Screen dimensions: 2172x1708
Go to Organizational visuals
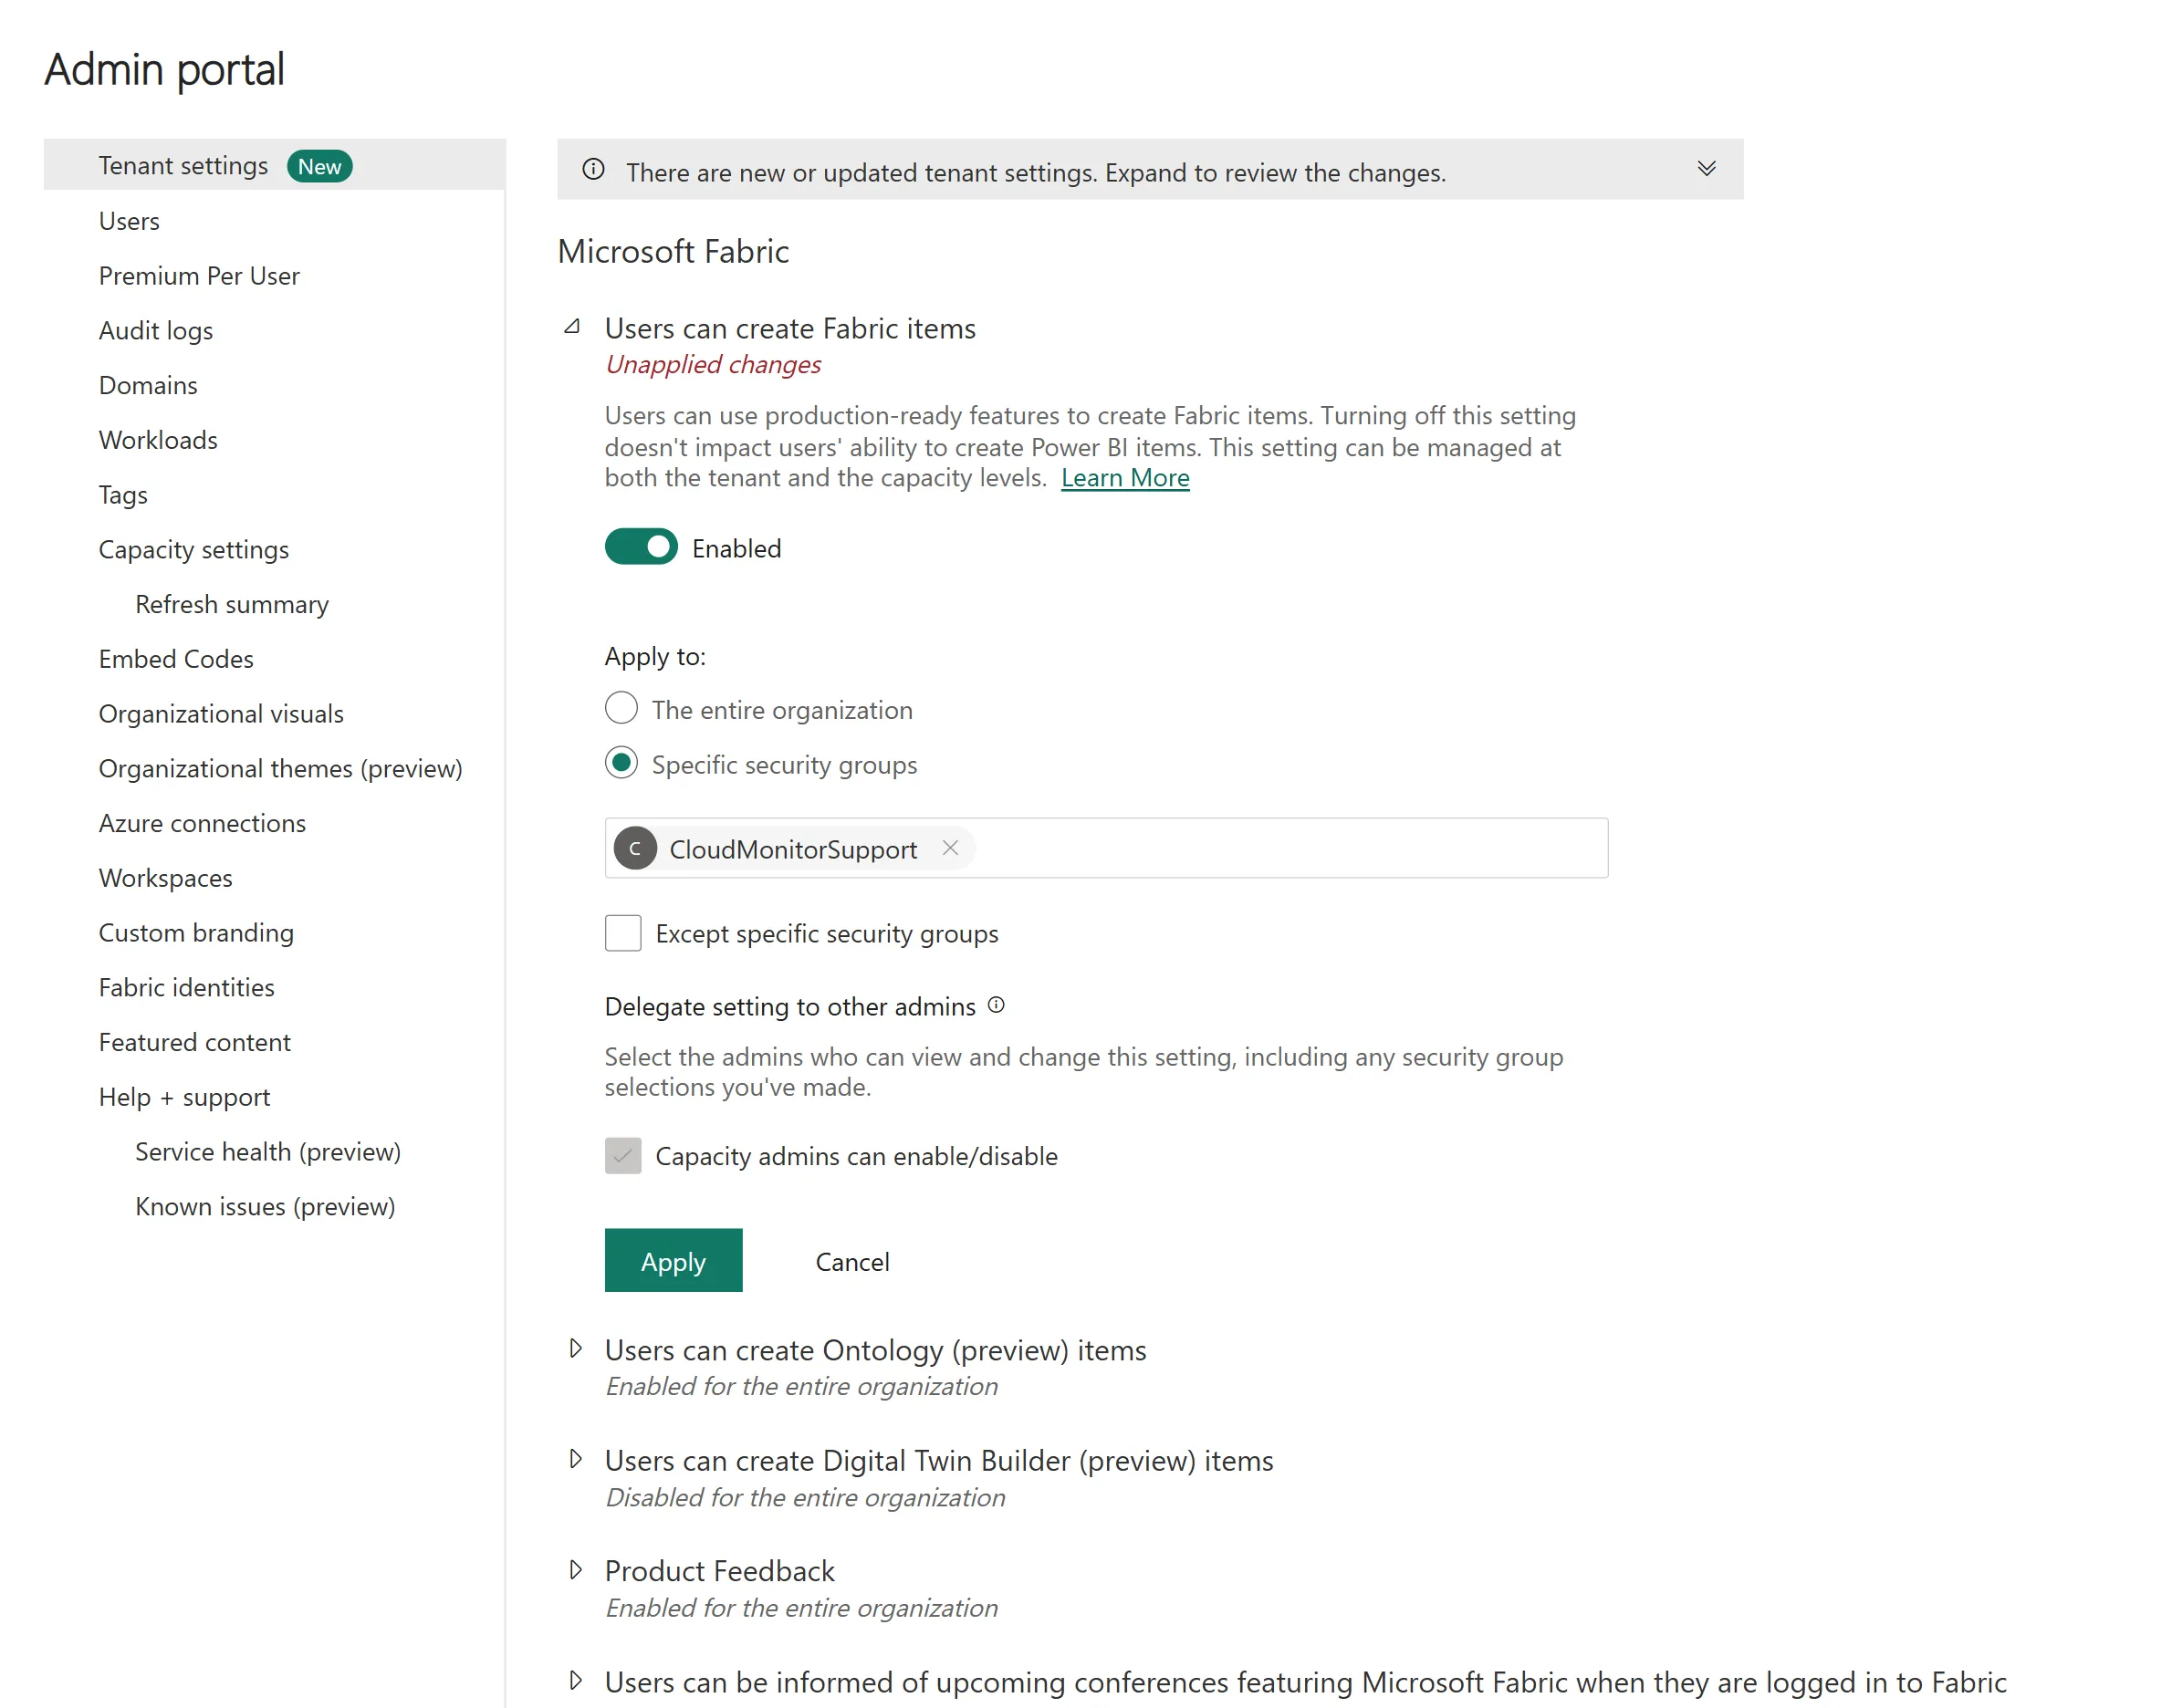pos(221,714)
